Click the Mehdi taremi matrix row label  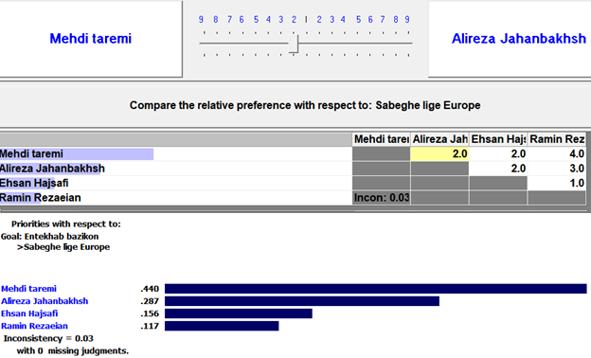[31, 153]
